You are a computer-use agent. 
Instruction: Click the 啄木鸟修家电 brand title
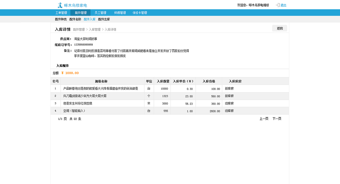[75, 5]
